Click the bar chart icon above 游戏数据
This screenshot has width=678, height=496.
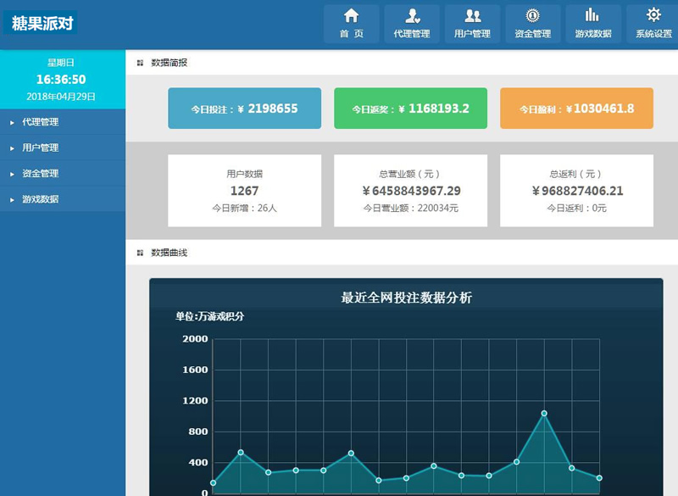[593, 14]
